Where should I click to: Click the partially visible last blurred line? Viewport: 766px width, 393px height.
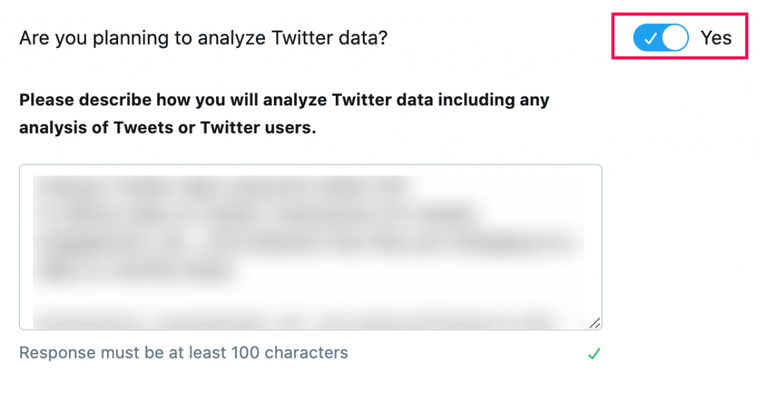(298, 322)
